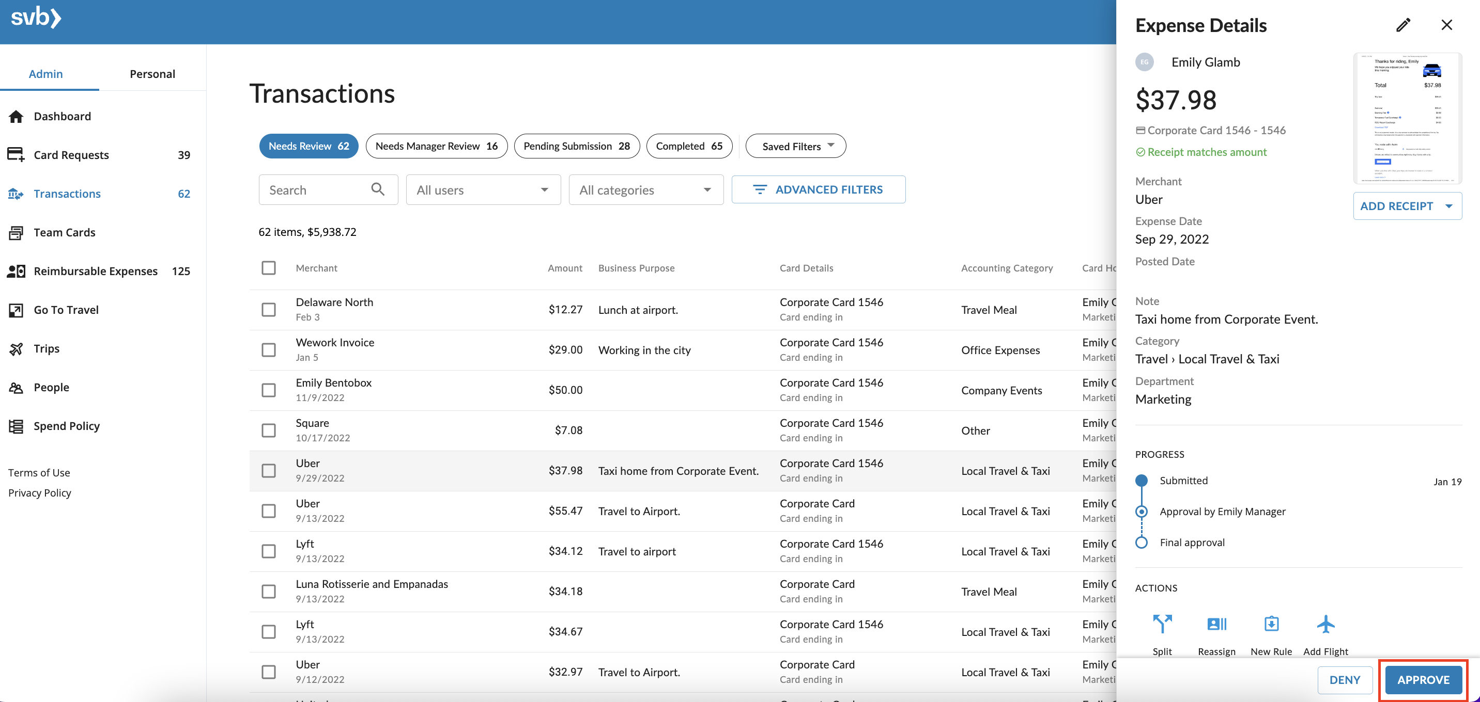The width and height of the screenshot is (1480, 702).
Task: Click the Go To Travel external-link icon
Action: pos(16,310)
